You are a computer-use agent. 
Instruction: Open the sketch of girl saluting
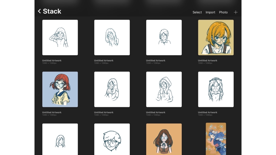[60, 37]
